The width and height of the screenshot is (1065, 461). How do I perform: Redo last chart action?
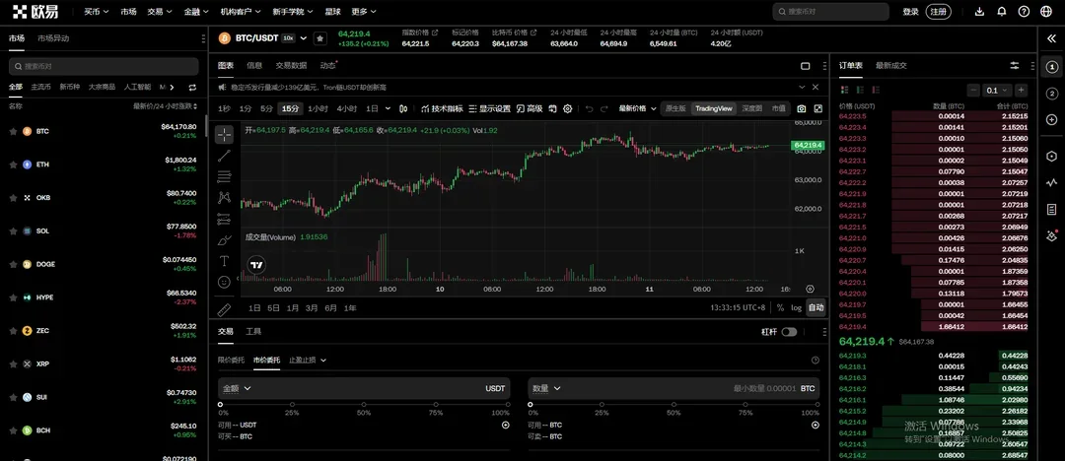point(603,108)
